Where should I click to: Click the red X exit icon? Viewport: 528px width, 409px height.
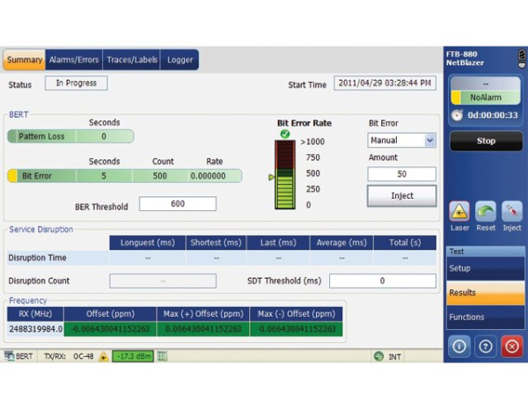point(511,345)
